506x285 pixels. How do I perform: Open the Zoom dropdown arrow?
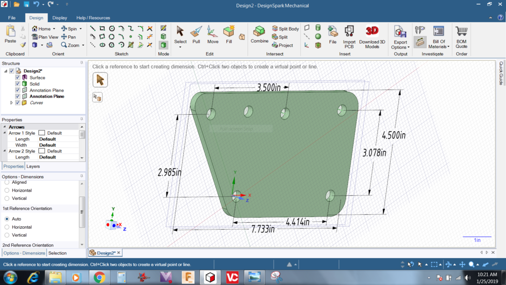point(83,45)
